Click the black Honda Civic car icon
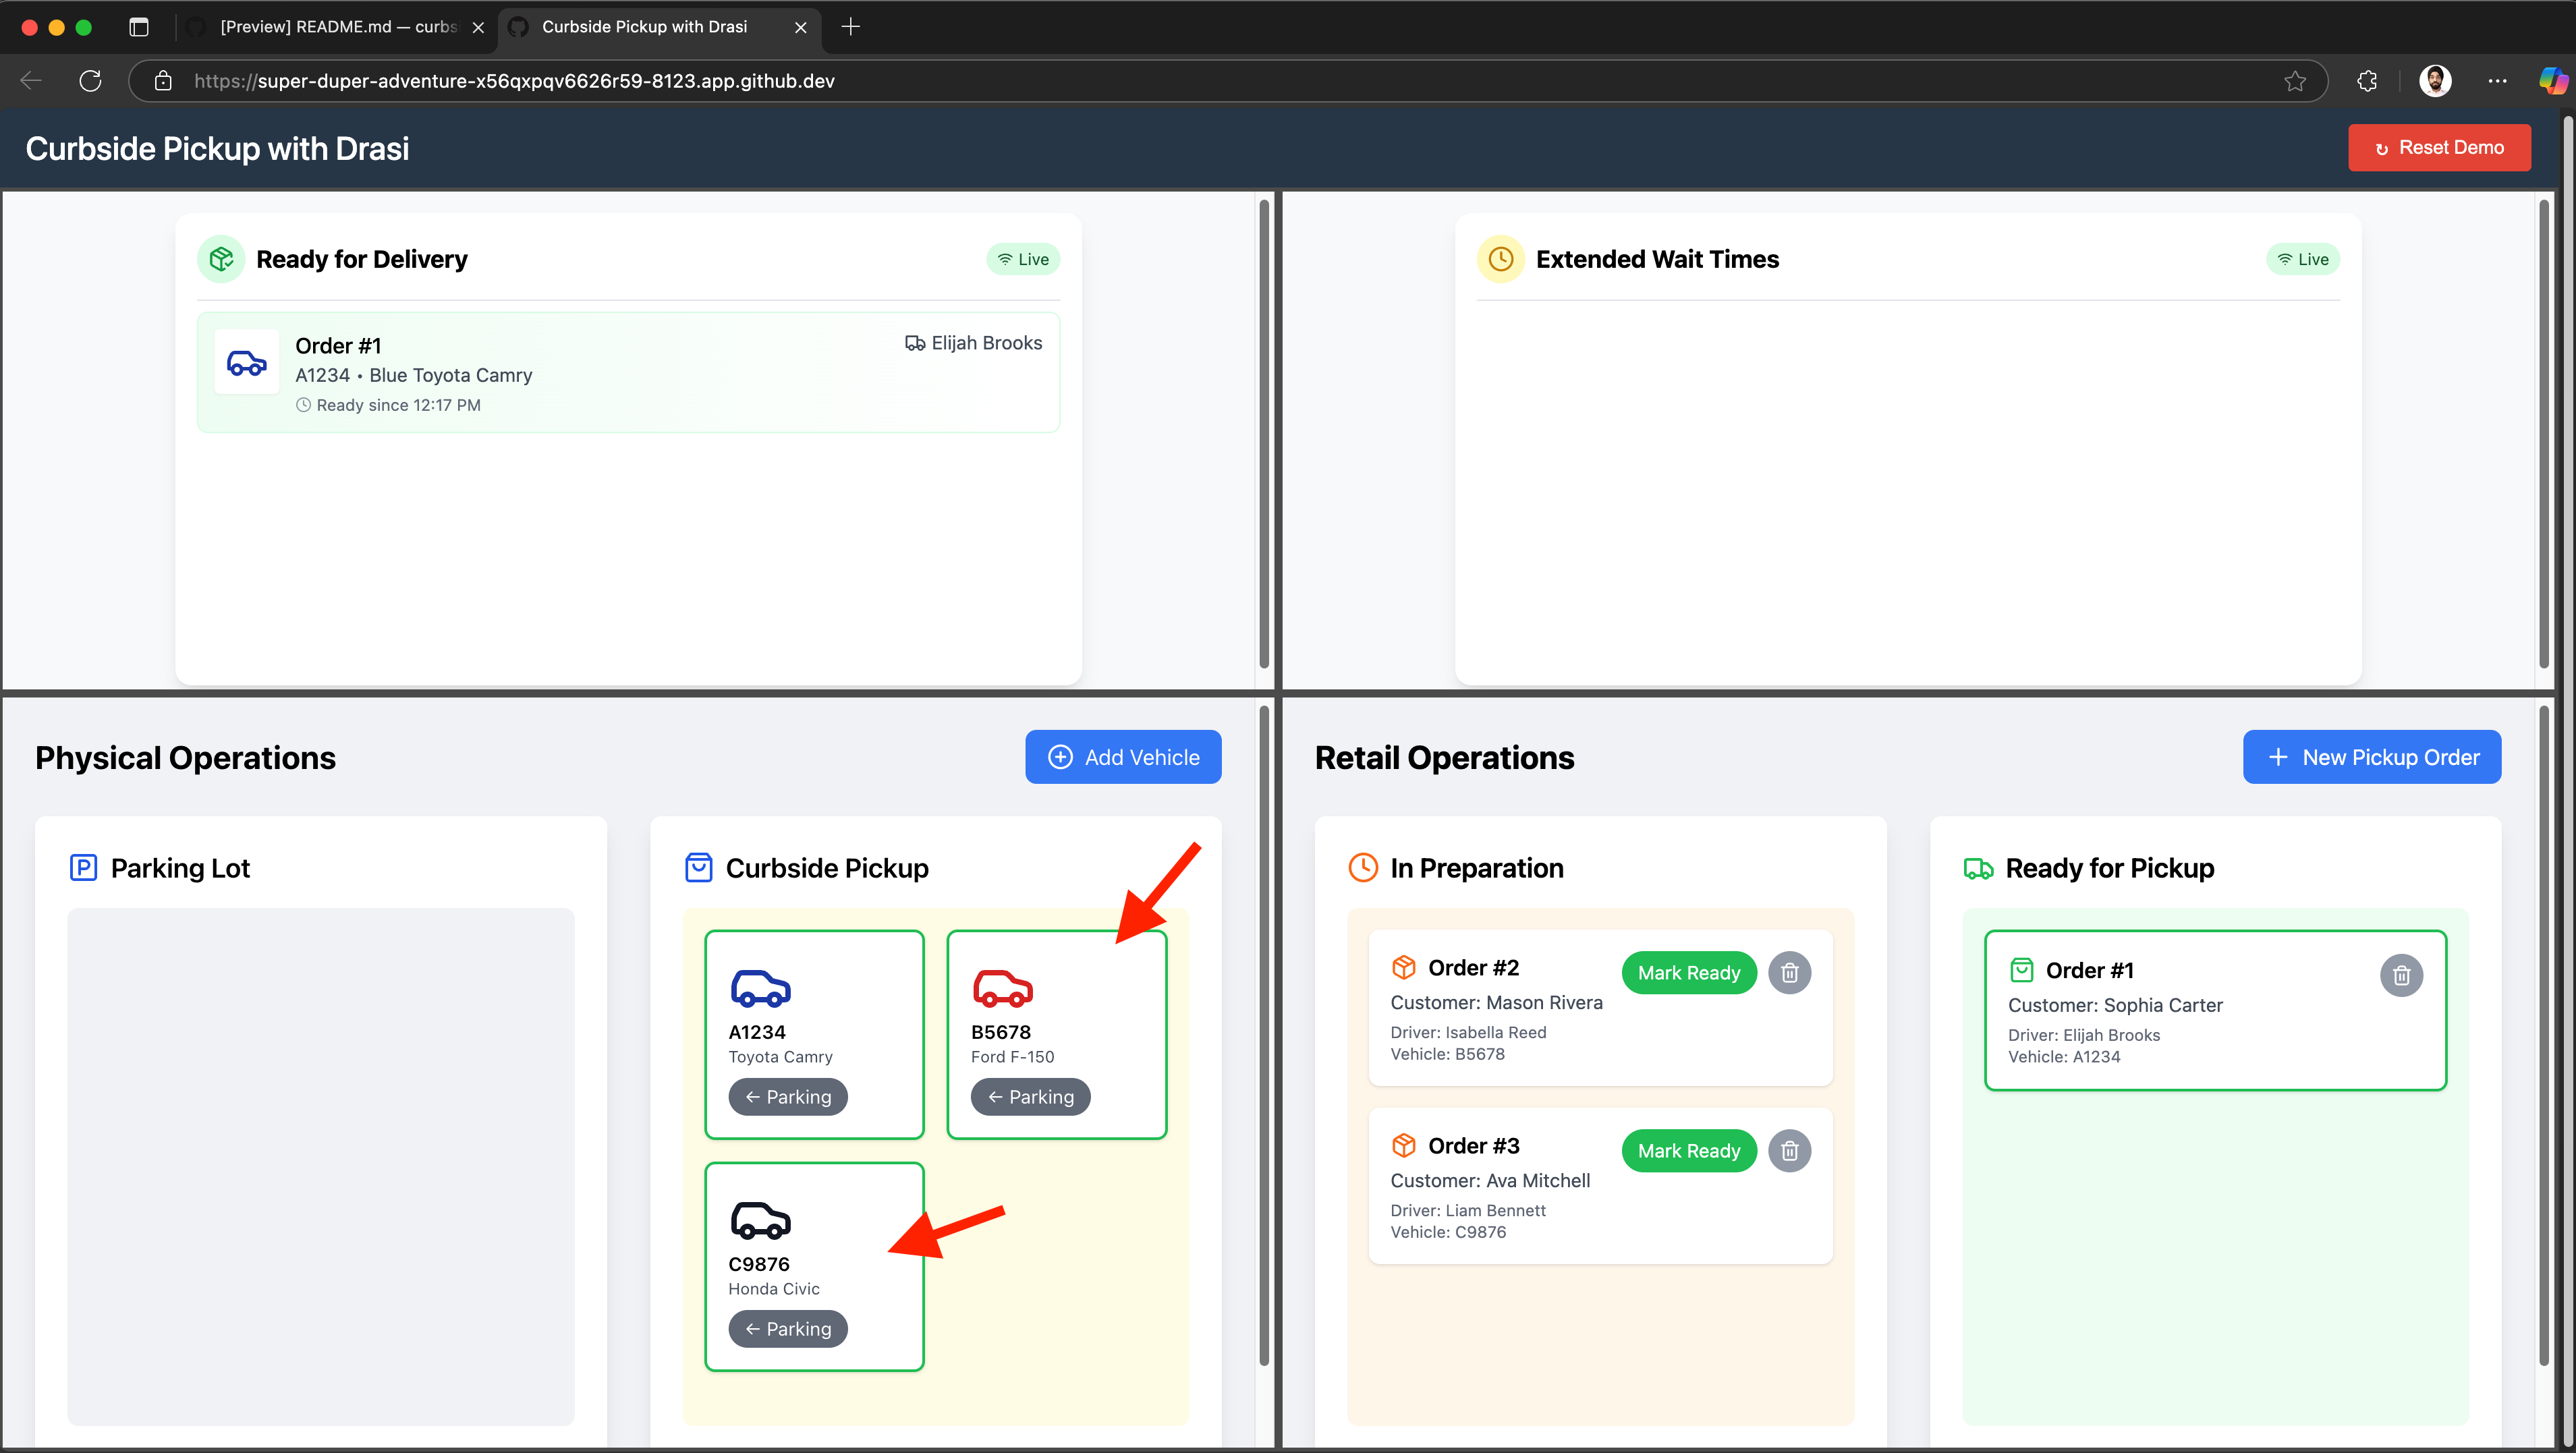 coord(760,1220)
